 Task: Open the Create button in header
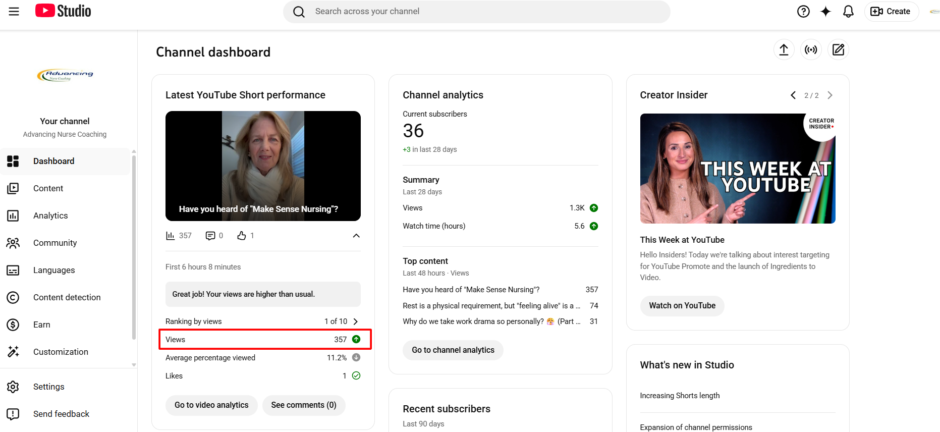[x=891, y=11]
